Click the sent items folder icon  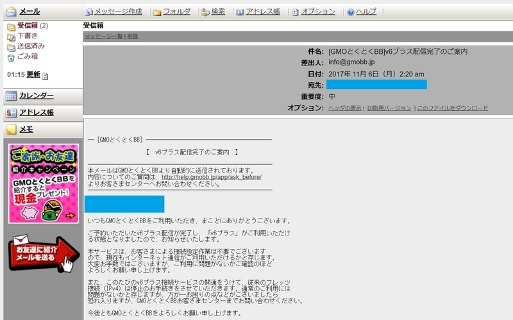pyautogui.click(x=11, y=47)
